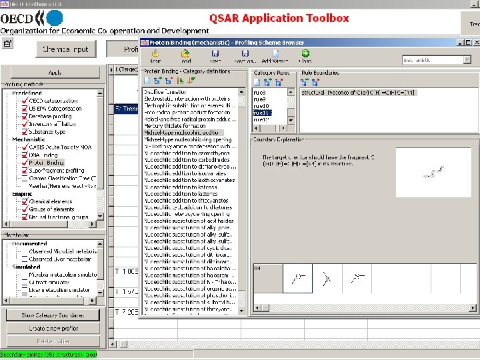Toggle Inventory affiliation checkbox

(25, 124)
